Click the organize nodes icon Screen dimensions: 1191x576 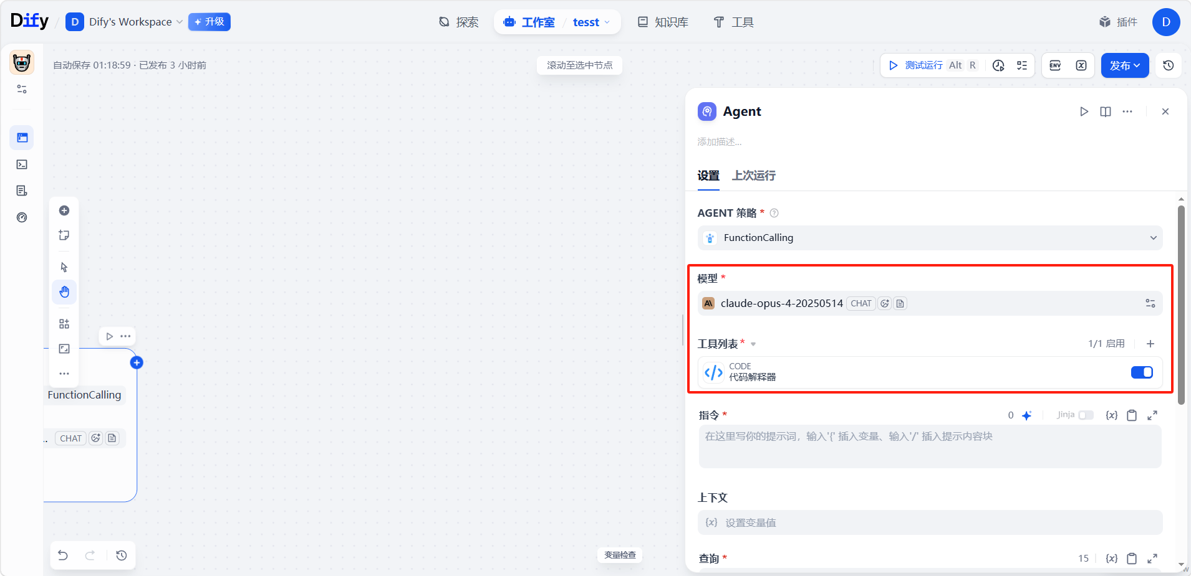[x=64, y=324]
